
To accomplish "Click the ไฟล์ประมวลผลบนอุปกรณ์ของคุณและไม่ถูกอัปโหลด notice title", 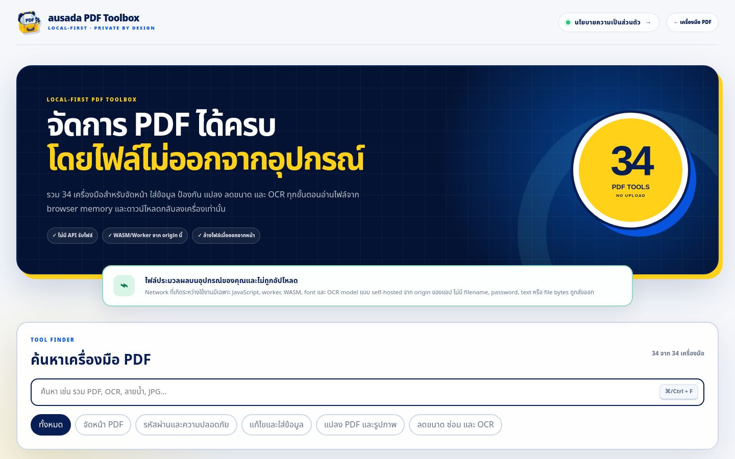I will click(221, 280).
